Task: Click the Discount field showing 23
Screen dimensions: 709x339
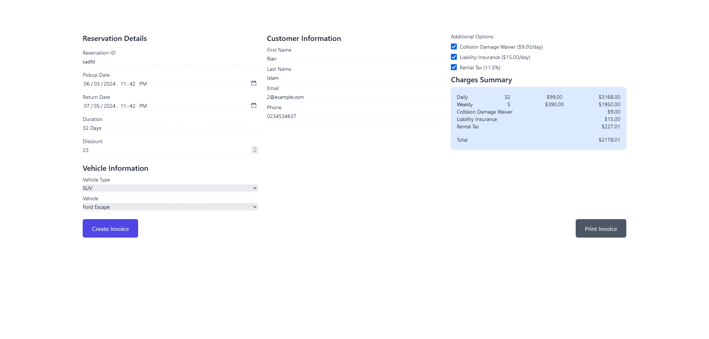Action: pyautogui.click(x=167, y=150)
